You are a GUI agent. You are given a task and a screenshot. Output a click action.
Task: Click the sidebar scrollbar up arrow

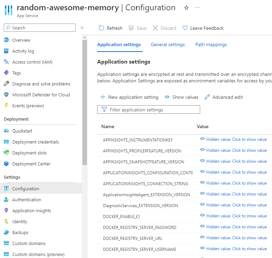[x=85, y=37]
